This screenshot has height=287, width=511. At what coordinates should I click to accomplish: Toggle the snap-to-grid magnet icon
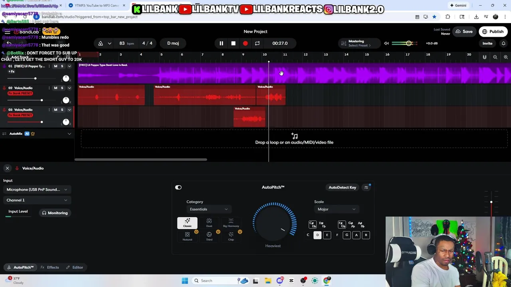[485, 57]
